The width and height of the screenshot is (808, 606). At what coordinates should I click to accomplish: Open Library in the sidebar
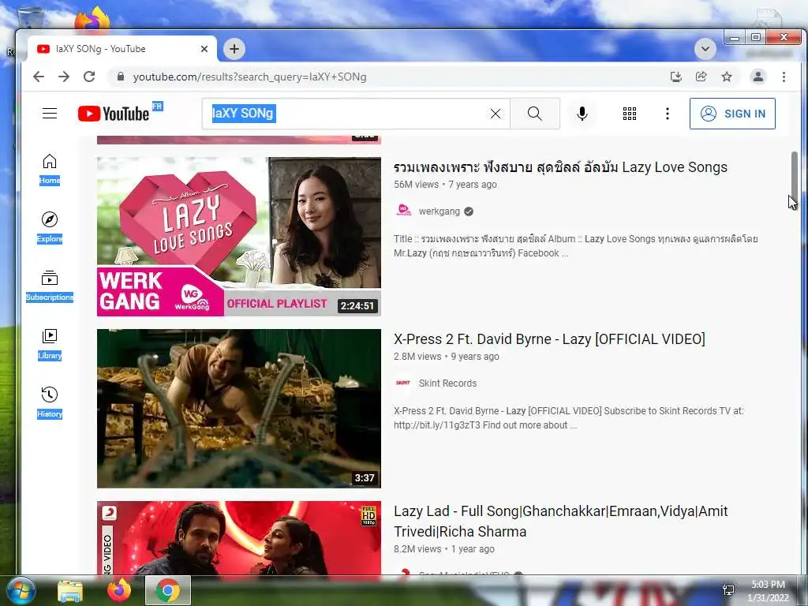pyautogui.click(x=50, y=344)
